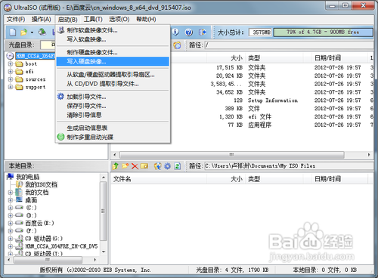Expand the 我的文档 tree node
378x278 pixels.
pyautogui.click(x=10, y=193)
